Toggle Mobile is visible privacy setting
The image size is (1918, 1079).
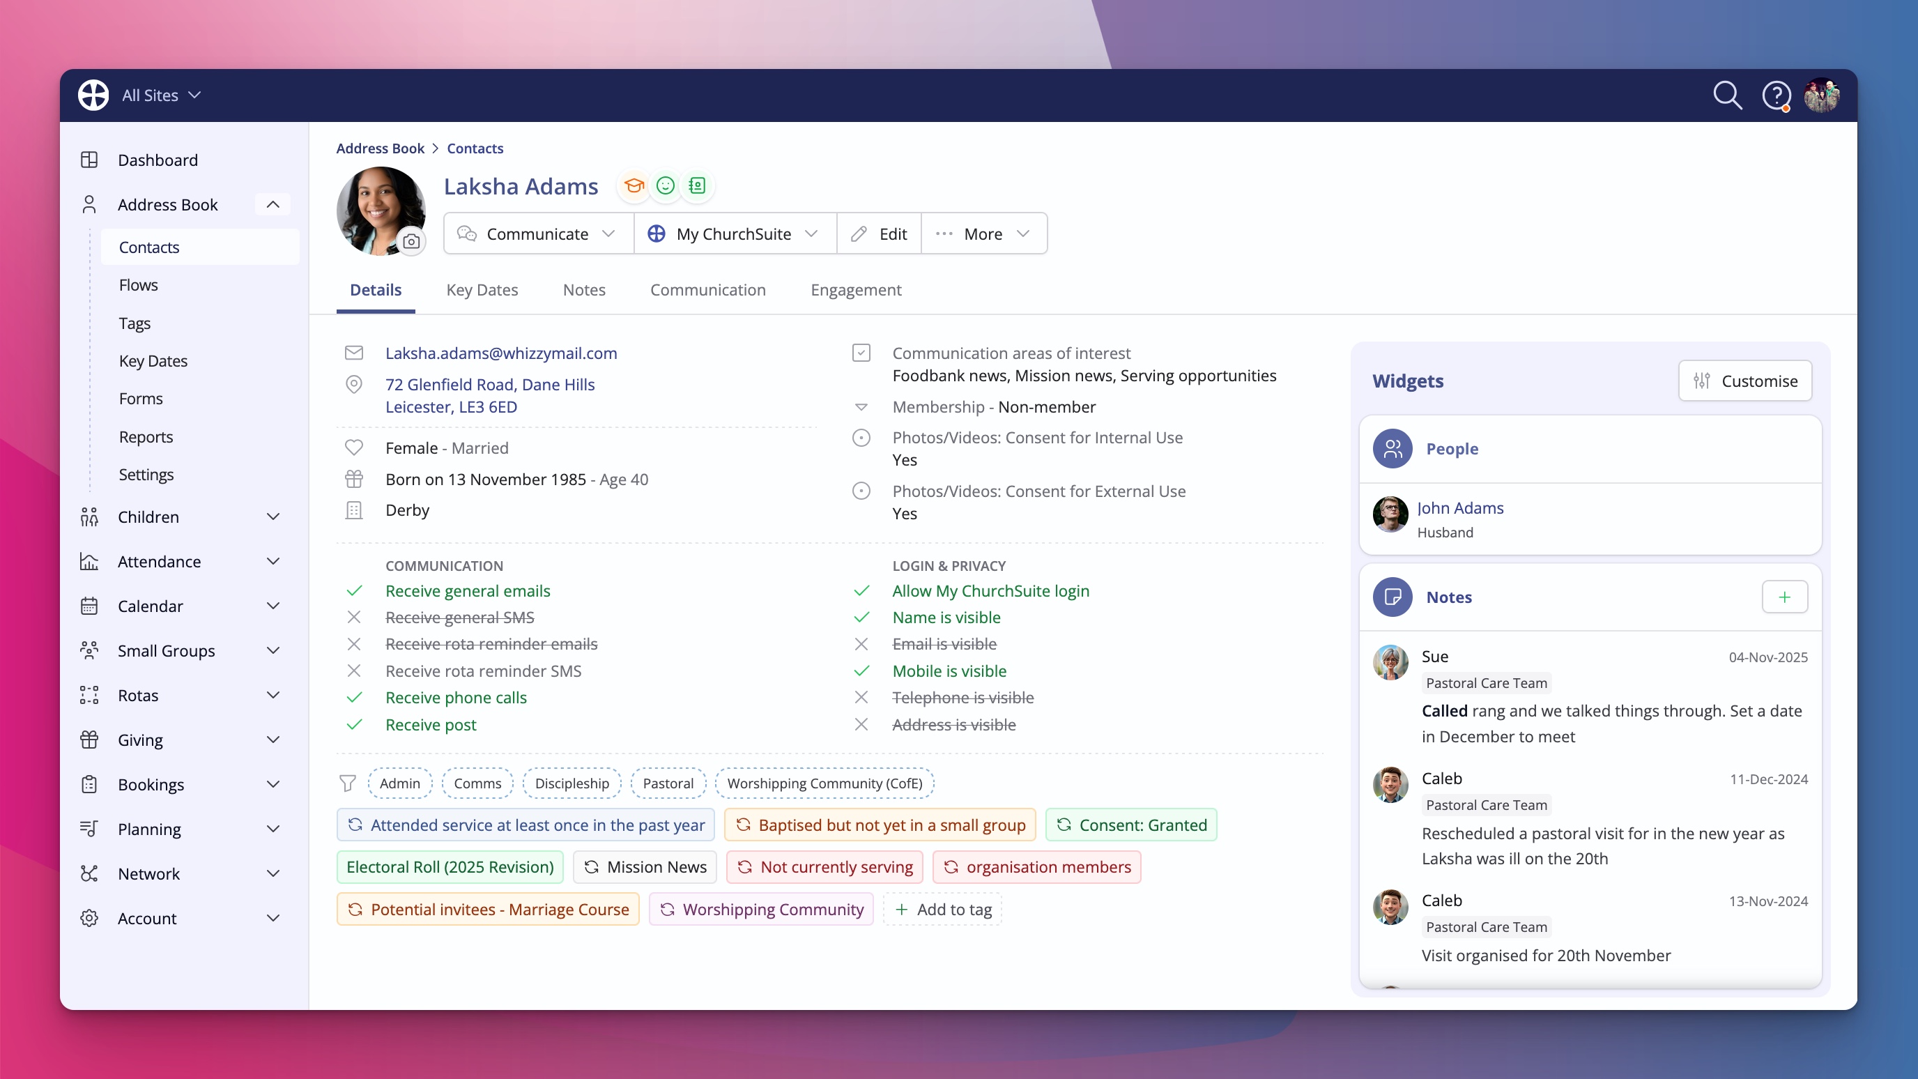pyautogui.click(x=949, y=671)
